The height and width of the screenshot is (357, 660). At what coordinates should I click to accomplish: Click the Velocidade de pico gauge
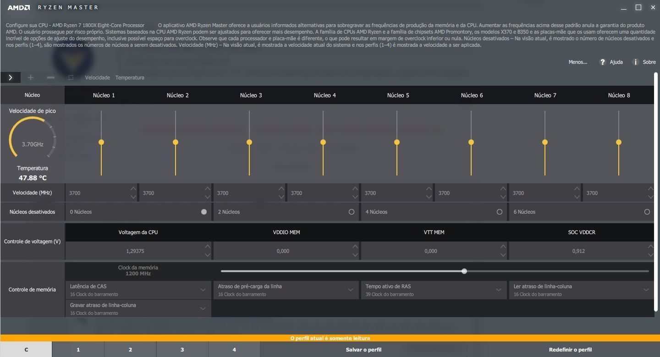point(33,137)
